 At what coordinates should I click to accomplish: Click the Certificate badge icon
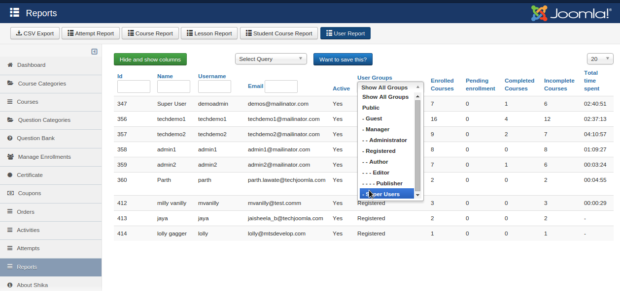(10, 175)
